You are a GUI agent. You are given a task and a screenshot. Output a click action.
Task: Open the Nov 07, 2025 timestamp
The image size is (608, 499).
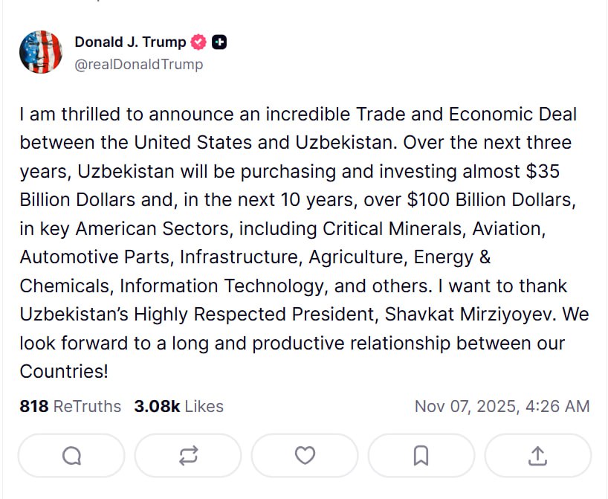coord(502,406)
